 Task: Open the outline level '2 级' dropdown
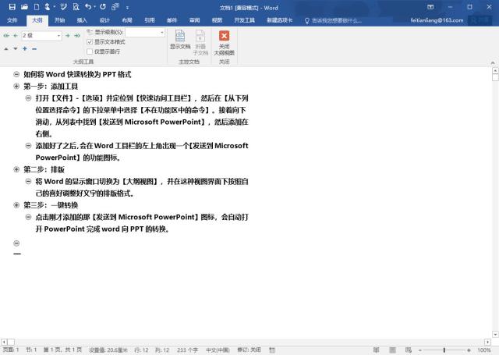58,36
